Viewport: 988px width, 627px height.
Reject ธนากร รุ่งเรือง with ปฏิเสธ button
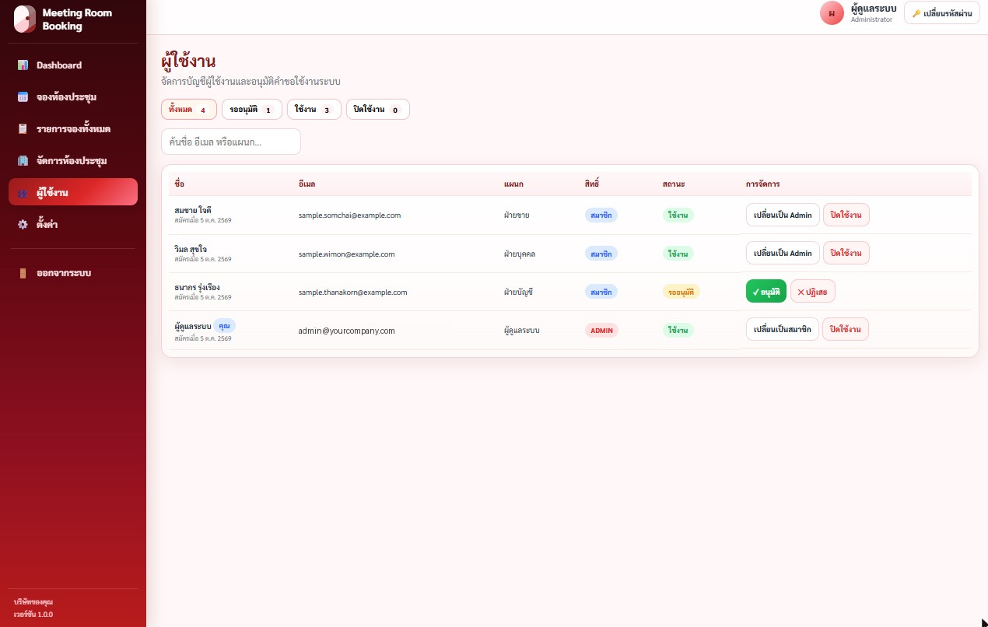(813, 291)
